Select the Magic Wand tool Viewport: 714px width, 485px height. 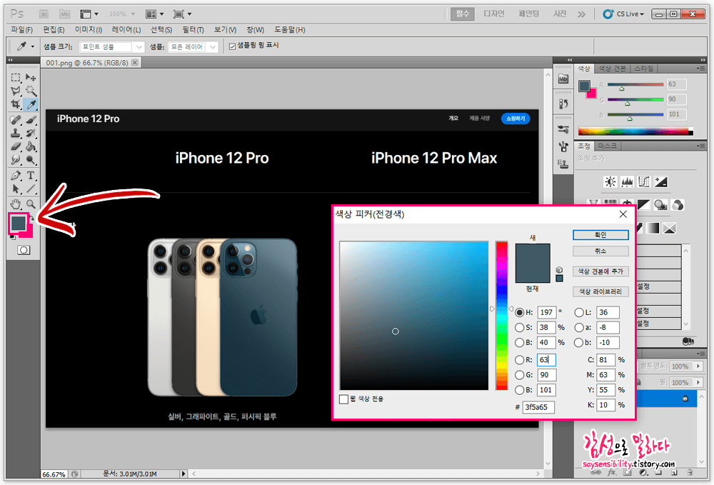pos(31,91)
